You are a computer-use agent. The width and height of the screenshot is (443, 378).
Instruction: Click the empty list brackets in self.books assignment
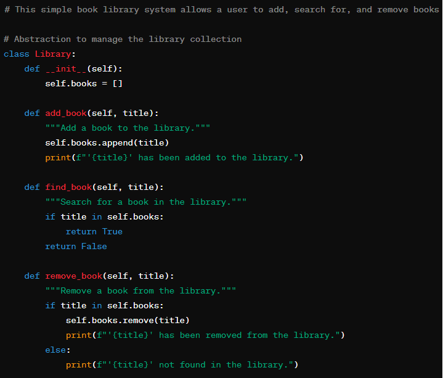point(118,84)
